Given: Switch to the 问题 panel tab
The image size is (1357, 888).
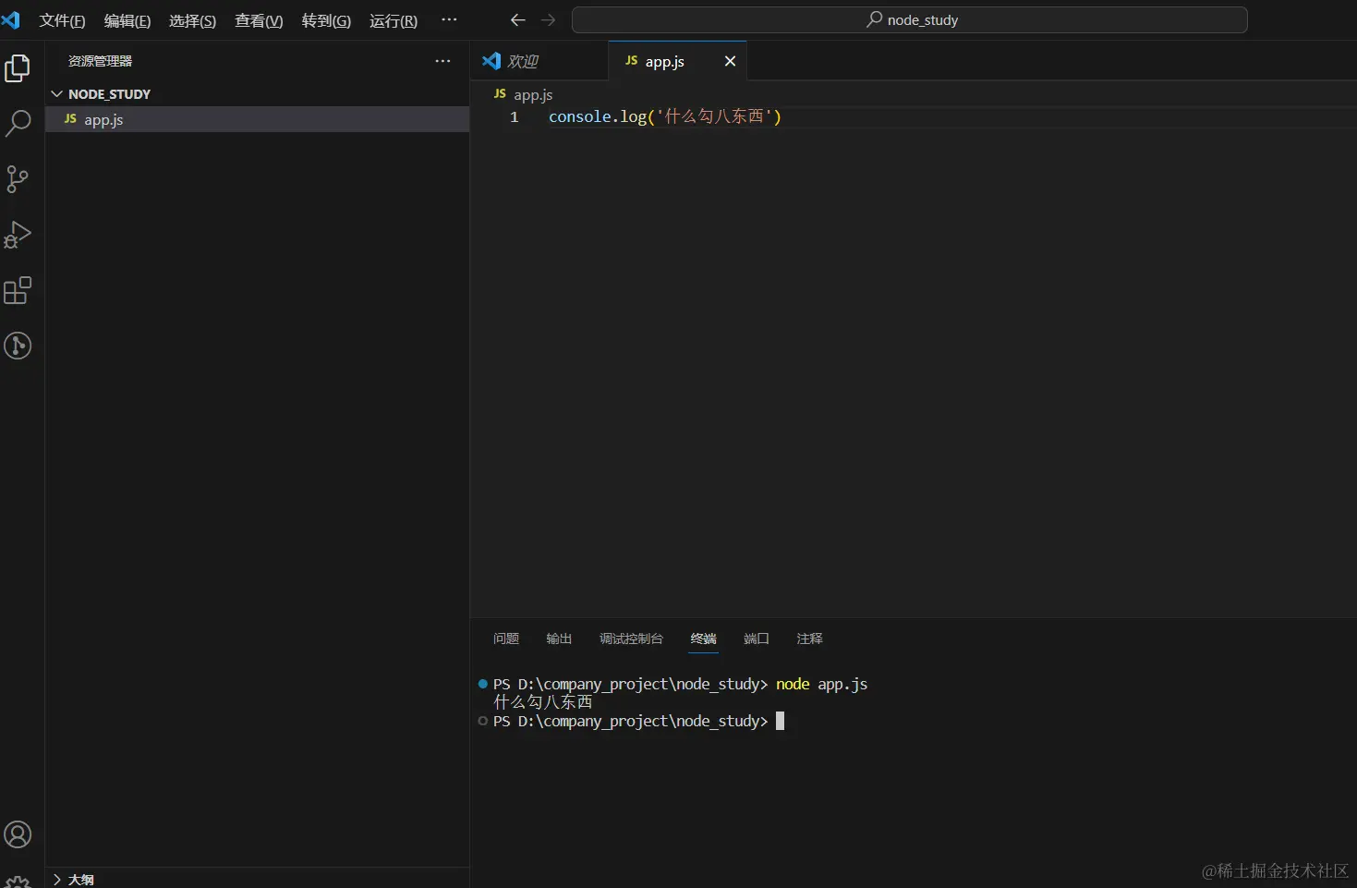Looking at the screenshot, I should (x=506, y=639).
